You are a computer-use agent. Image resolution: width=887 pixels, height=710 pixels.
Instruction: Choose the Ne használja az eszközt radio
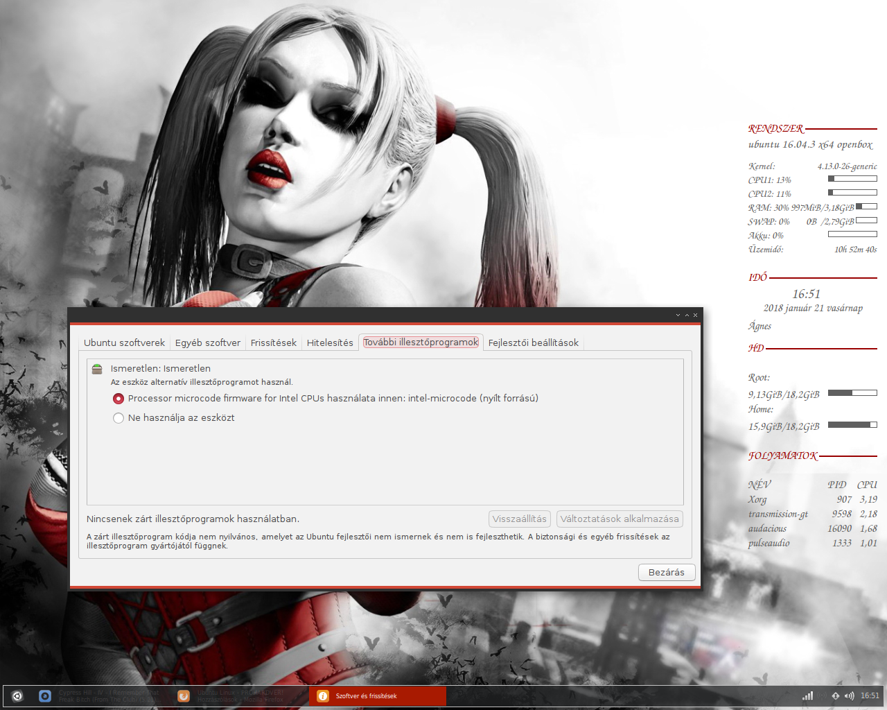point(118,418)
